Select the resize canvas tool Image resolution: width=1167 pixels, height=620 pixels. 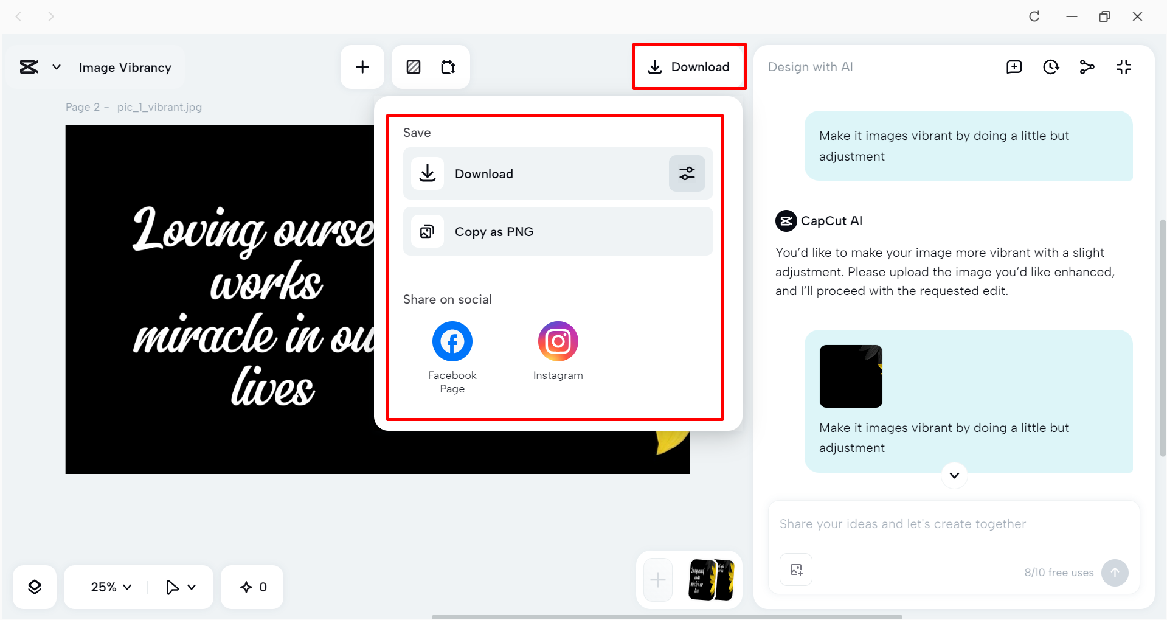(448, 67)
